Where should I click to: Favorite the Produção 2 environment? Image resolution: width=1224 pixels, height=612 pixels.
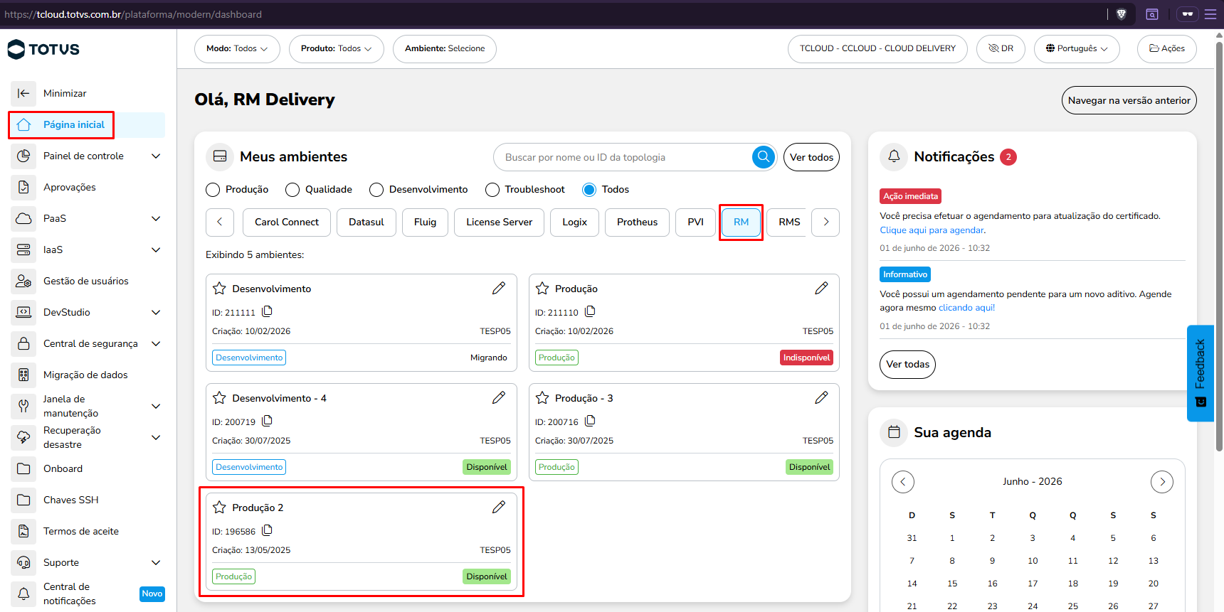point(219,508)
